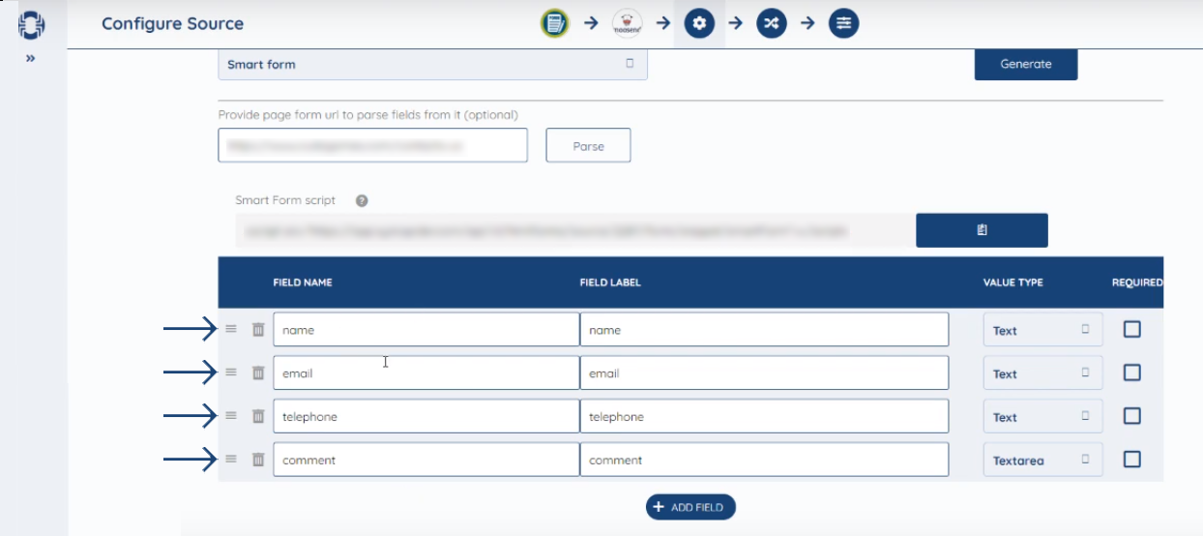Open value type dropdown for telephone row
This screenshot has width=1203, height=536.
(1042, 417)
